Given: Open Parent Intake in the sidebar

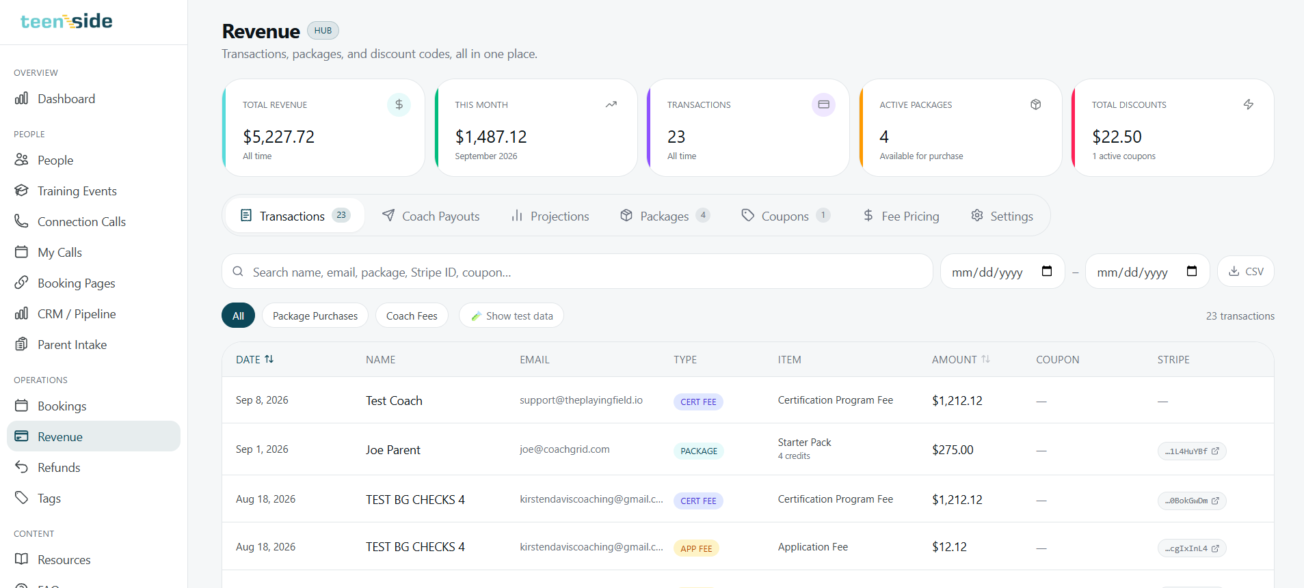Looking at the screenshot, I should 94,344.
